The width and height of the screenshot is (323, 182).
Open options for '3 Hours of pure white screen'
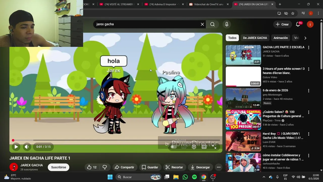(x=308, y=69)
